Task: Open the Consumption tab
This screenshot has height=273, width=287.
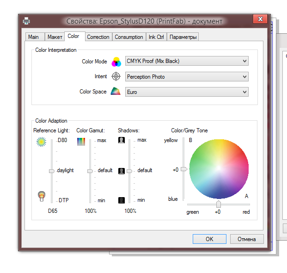Action: [x=129, y=37]
